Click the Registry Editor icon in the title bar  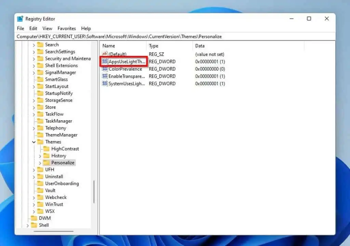click(x=20, y=19)
